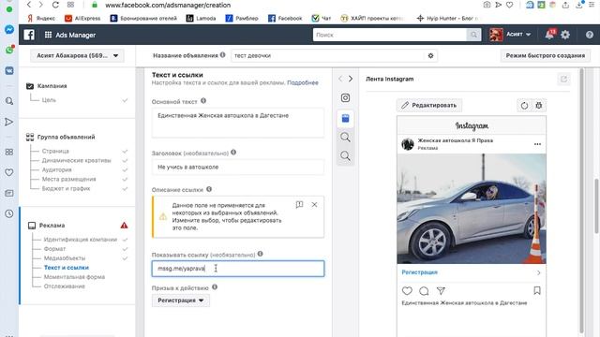Click the search magnifier button in header

(x=473, y=35)
